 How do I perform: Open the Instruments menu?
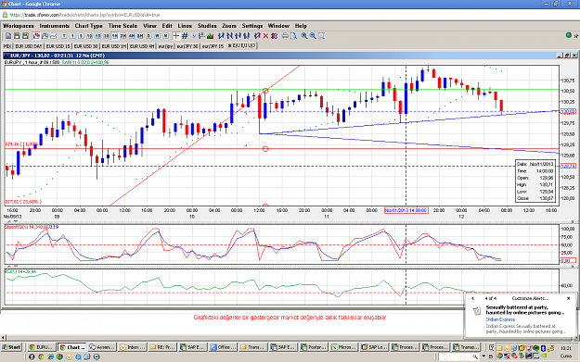coord(55,26)
